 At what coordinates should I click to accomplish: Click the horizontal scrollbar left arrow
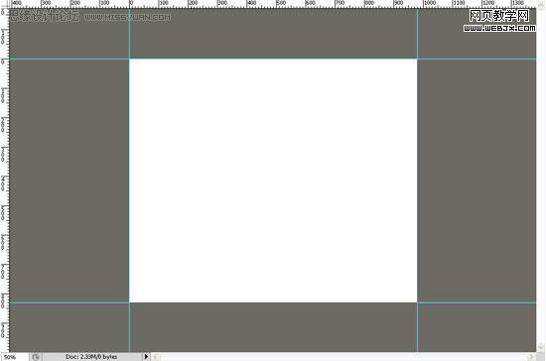pos(156,356)
